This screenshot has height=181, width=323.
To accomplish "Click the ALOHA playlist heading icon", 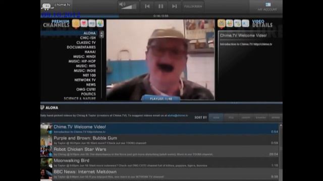I will click(42, 107).
